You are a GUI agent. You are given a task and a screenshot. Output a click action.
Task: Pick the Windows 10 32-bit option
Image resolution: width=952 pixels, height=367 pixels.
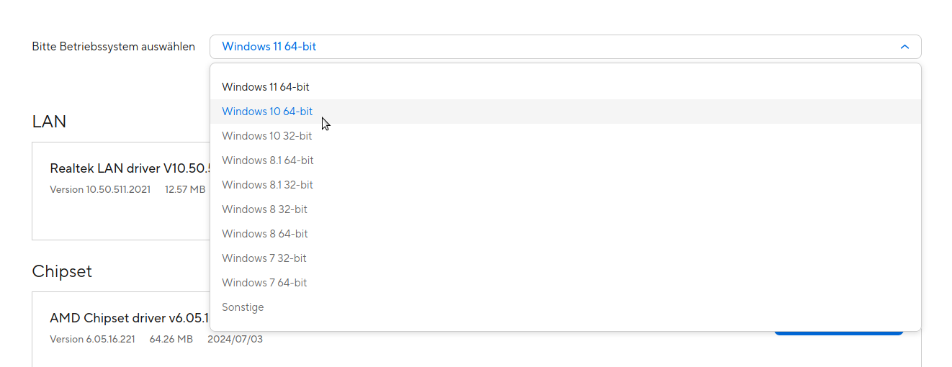point(267,136)
